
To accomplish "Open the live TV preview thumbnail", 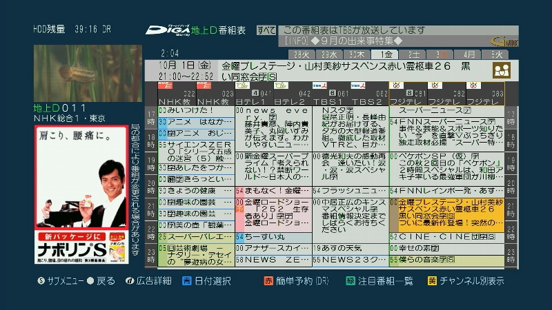I will click(88, 73).
